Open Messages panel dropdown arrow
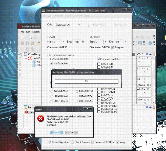This screenshot has height=151, width=166. pyautogui.click(x=147, y=107)
